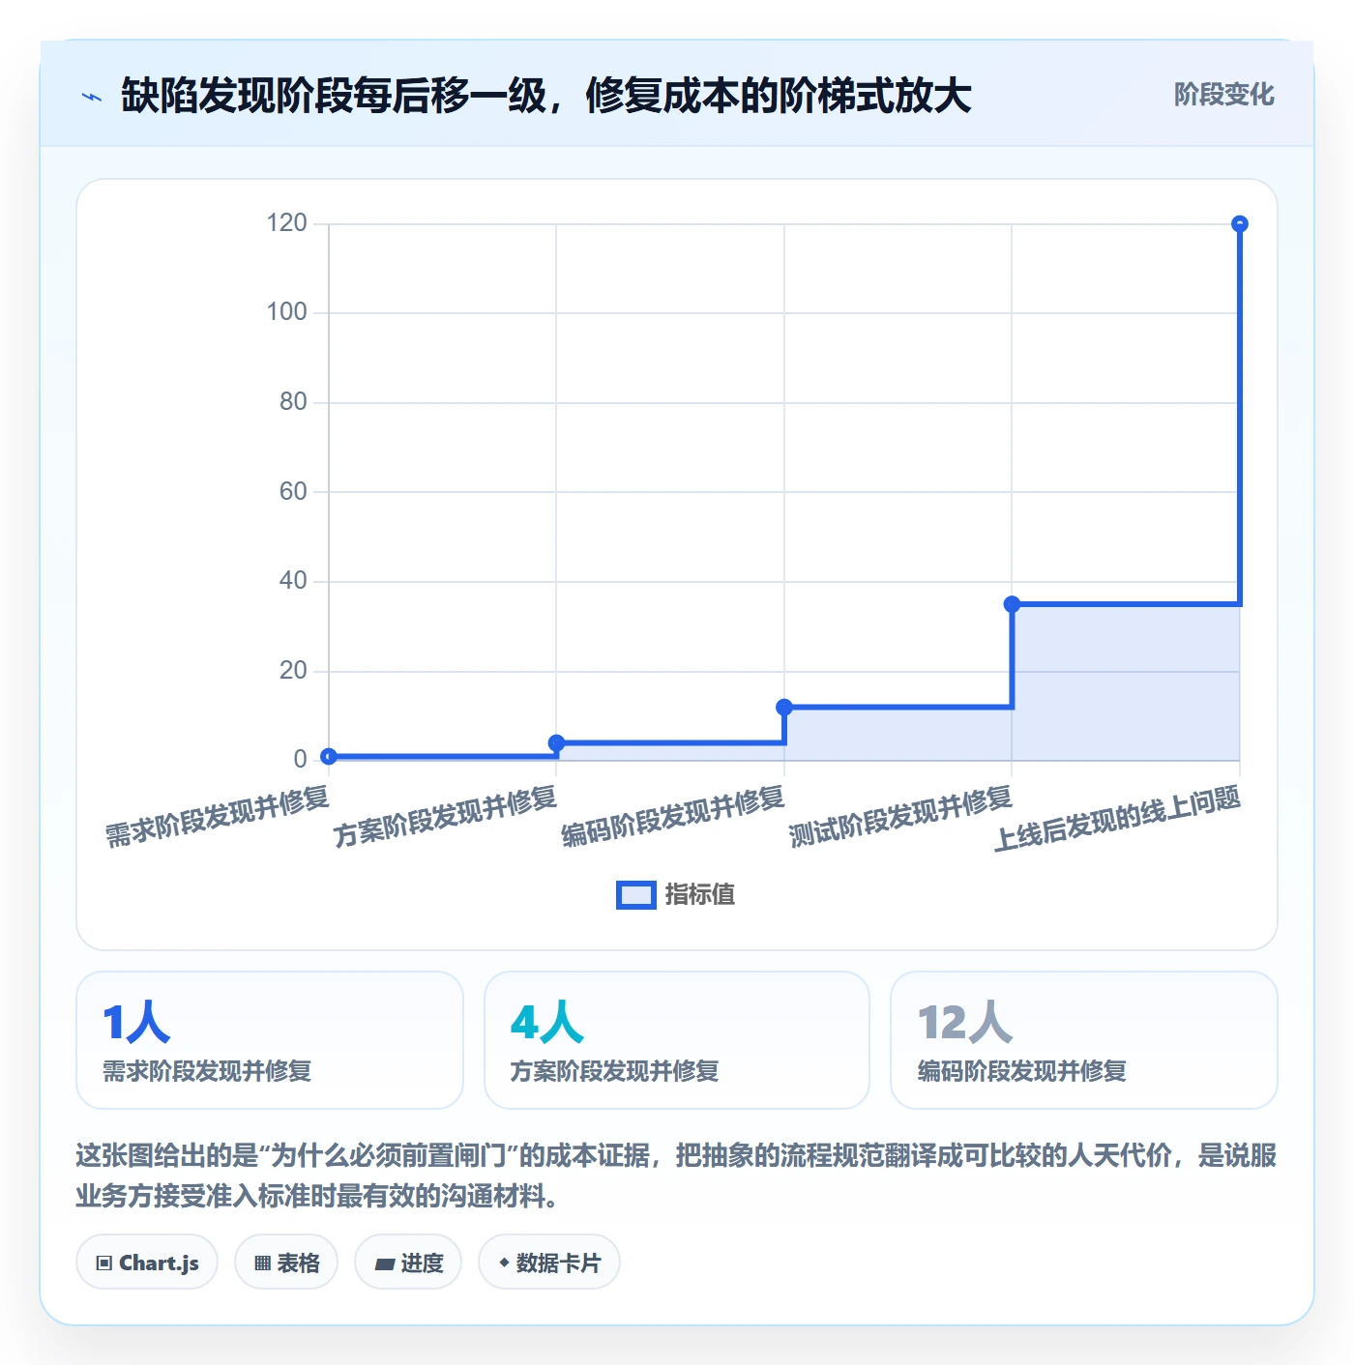Click the data point for 方案阶段发现并修复
This screenshot has height=1365, width=1354.
coord(556,743)
